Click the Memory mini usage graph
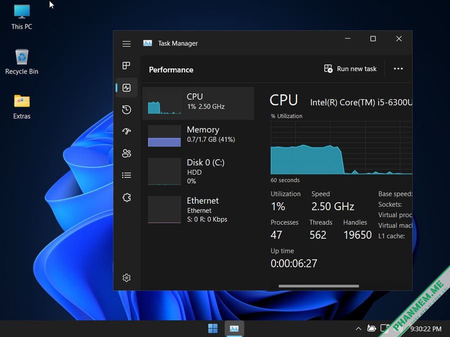 tap(164, 136)
